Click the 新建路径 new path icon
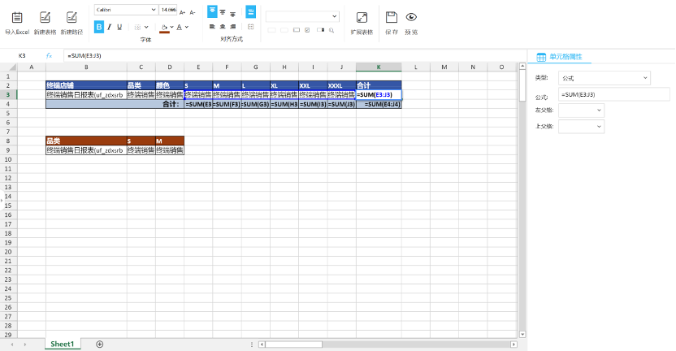The height and width of the screenshot is (351, 676). [71, 17]
